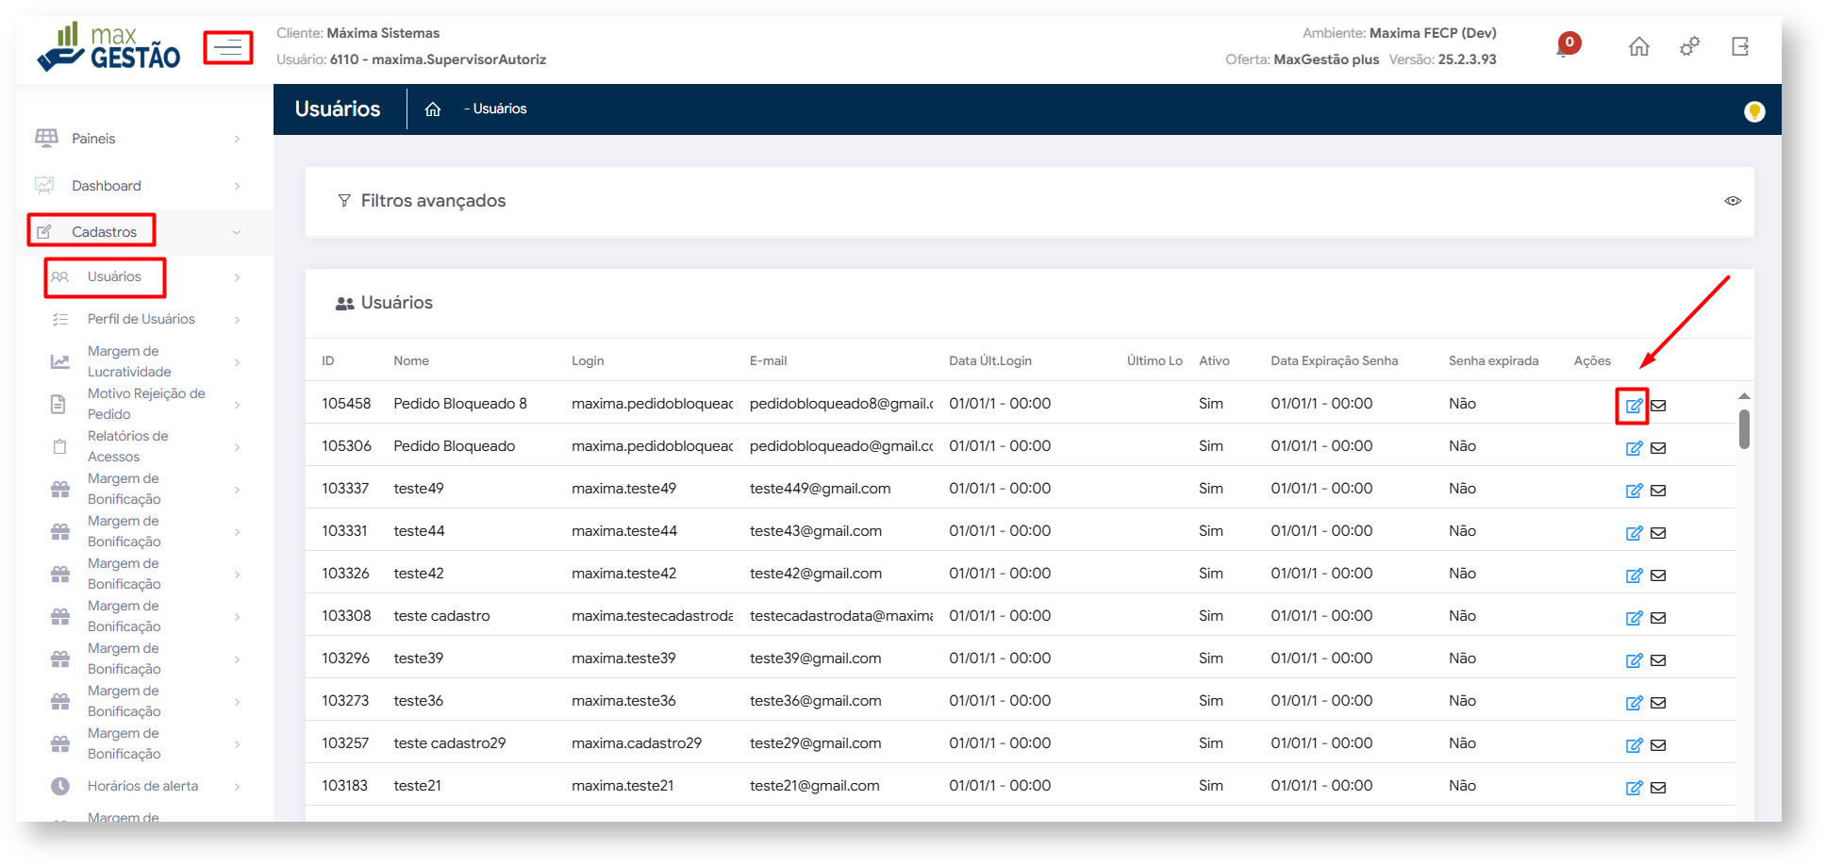Click the hamburger menu toggle icon
The height and width of the screenshot is (867, 1827).
coord(228,47)
